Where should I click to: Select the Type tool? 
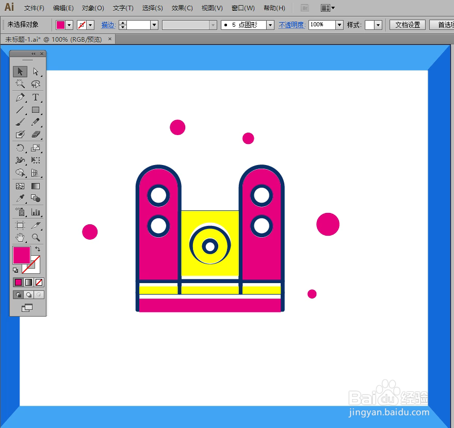(x=36, y=97)
